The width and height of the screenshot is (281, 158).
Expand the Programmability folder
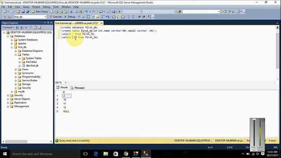[16, 77]
